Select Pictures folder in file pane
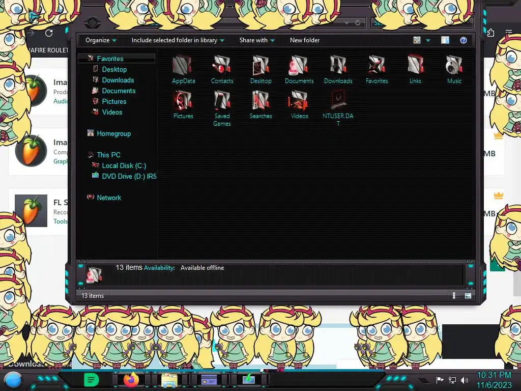Viewport: 521px width, 391px height. point(183,104)
